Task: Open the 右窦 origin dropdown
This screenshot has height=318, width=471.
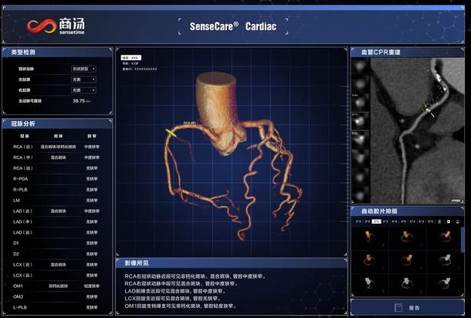Action: (x=83, y=90)
